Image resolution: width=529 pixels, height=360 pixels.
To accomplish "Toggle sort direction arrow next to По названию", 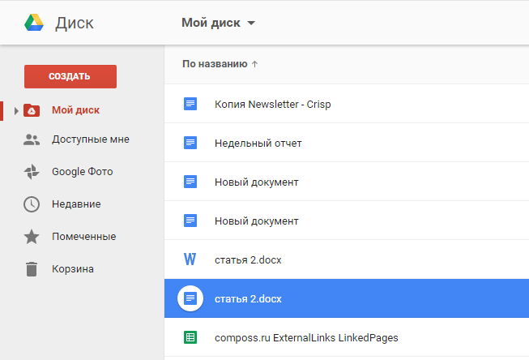I will click(x=254, y=64).
